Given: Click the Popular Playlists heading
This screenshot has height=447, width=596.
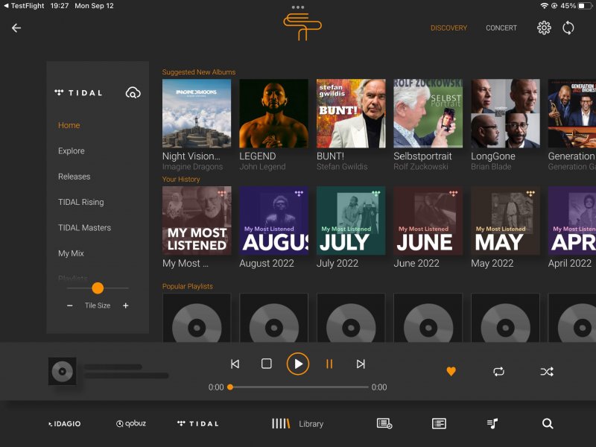Looking at the screenshot, I should [x=188, y=287].
